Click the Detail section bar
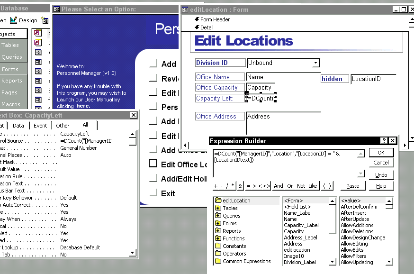 [295, 27]
